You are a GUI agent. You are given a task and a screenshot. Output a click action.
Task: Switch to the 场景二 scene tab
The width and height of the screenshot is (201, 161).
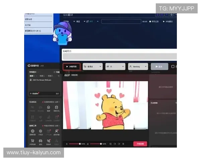pyautogui.click(x=42, y=76)
